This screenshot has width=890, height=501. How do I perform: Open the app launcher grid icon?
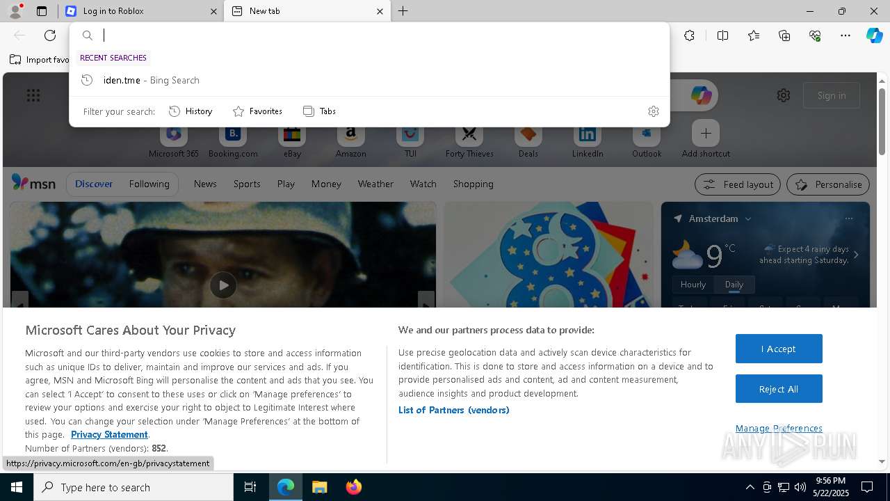click(33, 95)
